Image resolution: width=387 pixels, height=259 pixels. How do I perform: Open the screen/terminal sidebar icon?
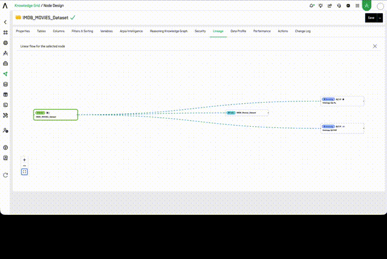click(x=5, y=105)
